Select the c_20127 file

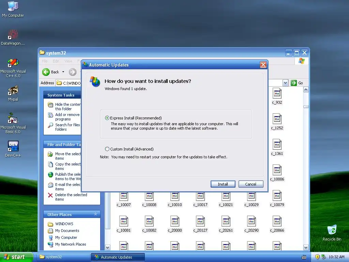coord(200,224)
